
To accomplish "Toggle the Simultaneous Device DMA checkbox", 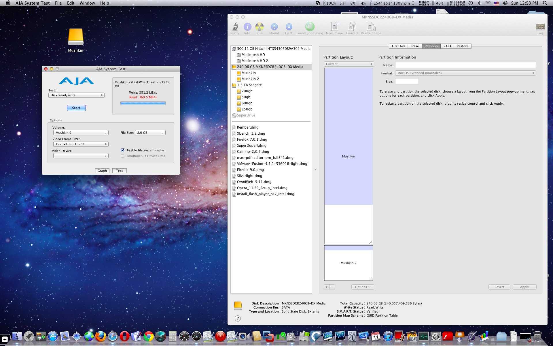I will tap(123, 156).
